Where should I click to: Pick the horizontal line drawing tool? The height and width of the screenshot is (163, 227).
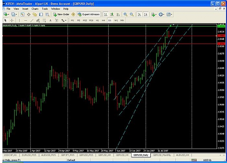coord(26,20)
